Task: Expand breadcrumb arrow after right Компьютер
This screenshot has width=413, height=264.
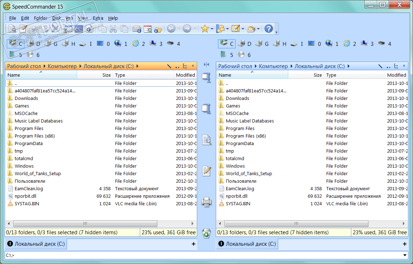Action: tap(291, 66)
